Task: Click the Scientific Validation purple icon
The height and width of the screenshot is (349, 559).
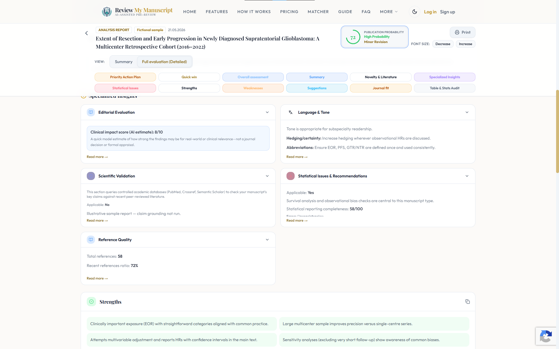Action: point(91,176)
